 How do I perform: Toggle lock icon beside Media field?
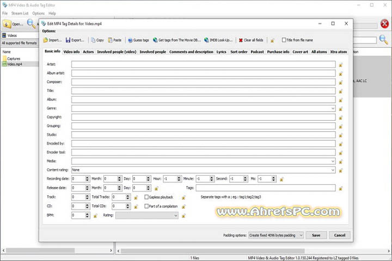(x=340, y=161)
